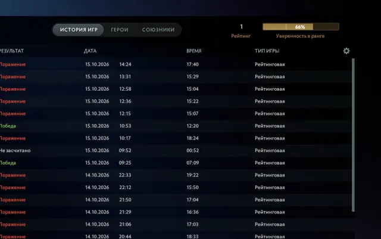
Task: Click the Рейтинг label under value 1
Action: click(x=241, y=36)
